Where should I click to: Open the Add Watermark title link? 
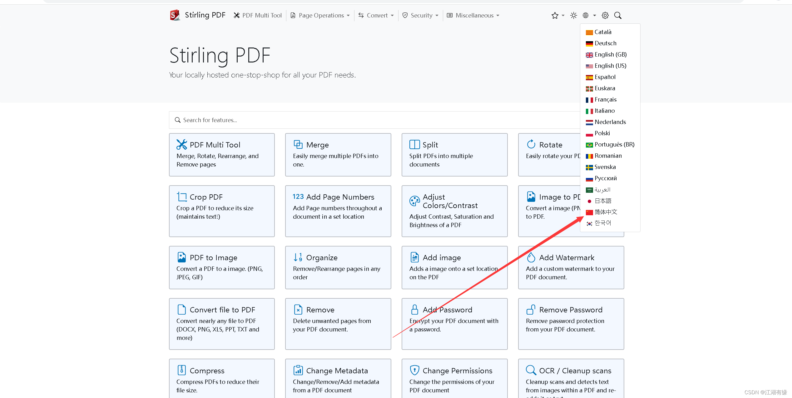coord(567,257)
